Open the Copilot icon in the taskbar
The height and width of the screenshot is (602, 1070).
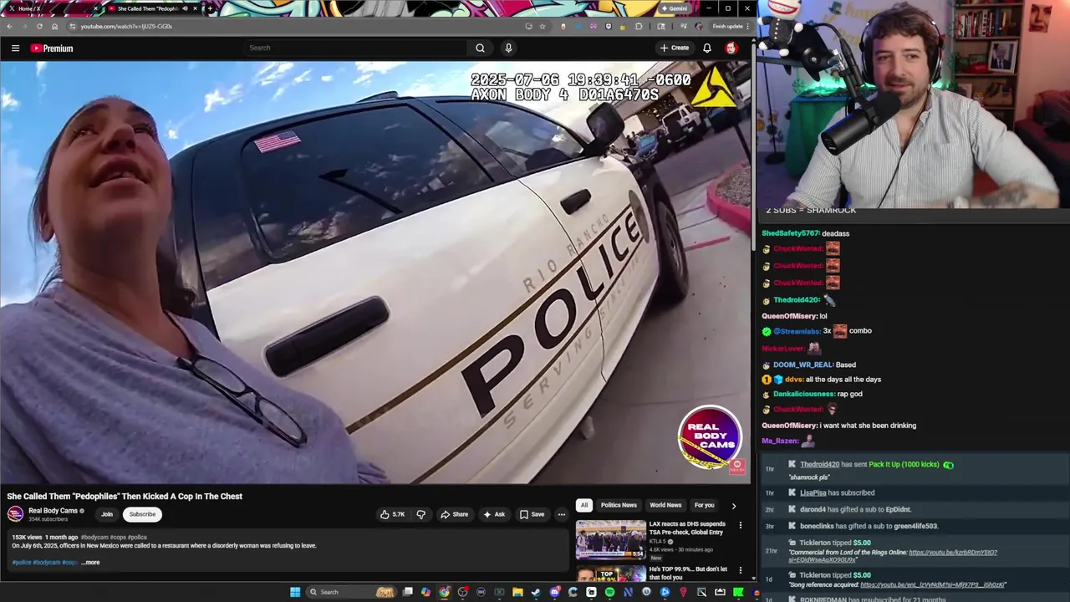point(425,592)
